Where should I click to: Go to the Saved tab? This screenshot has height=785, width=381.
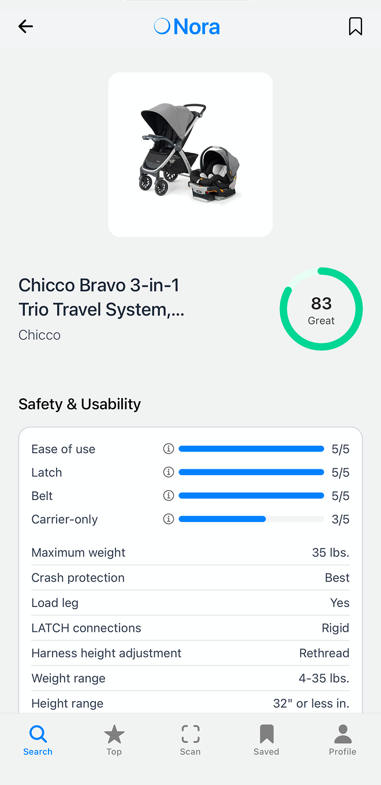click(266, 740)
